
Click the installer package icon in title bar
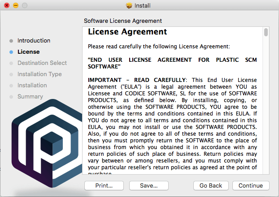[129, 5]
